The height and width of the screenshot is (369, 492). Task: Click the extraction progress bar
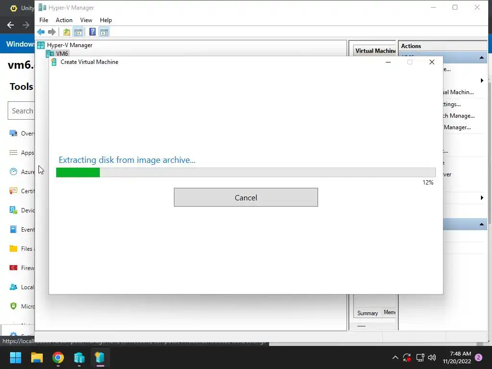(246, 172)
